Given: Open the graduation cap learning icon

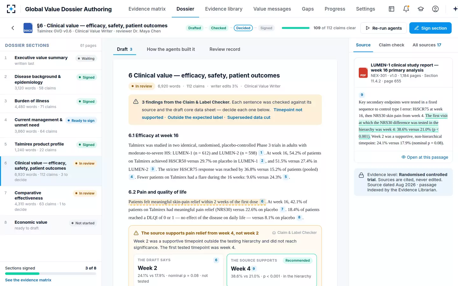Looking at the screenshot, I should [x=421, y=9].
